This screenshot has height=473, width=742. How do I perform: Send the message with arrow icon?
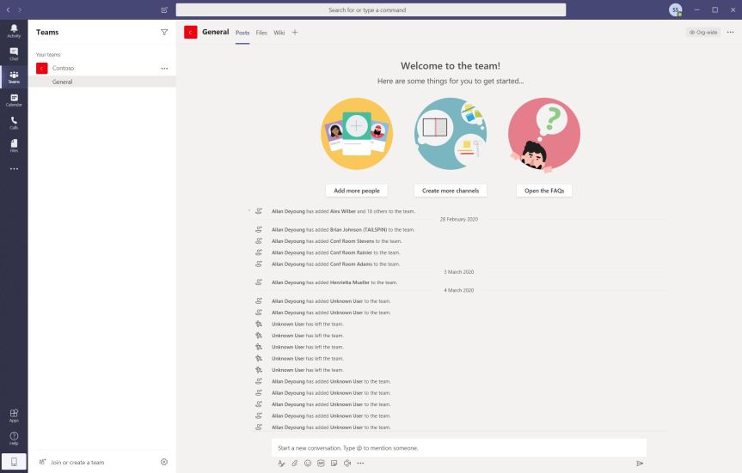[640, 463]
